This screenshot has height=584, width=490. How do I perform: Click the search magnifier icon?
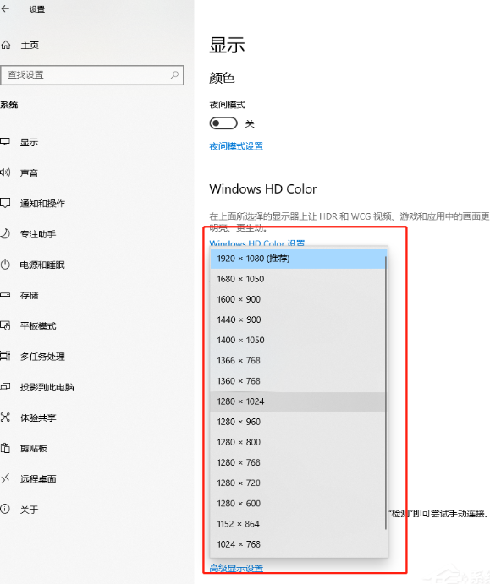(174, 75)
